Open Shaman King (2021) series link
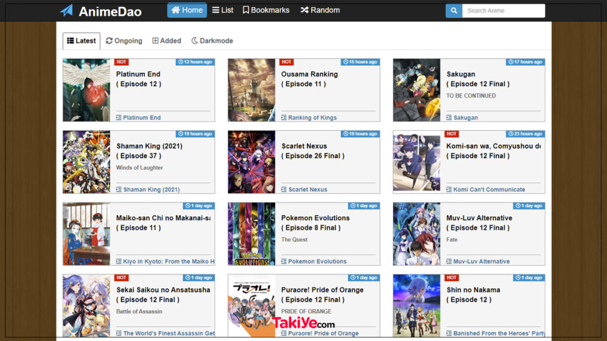The height and width of the screenshot is (341, 607). point(151,189)
